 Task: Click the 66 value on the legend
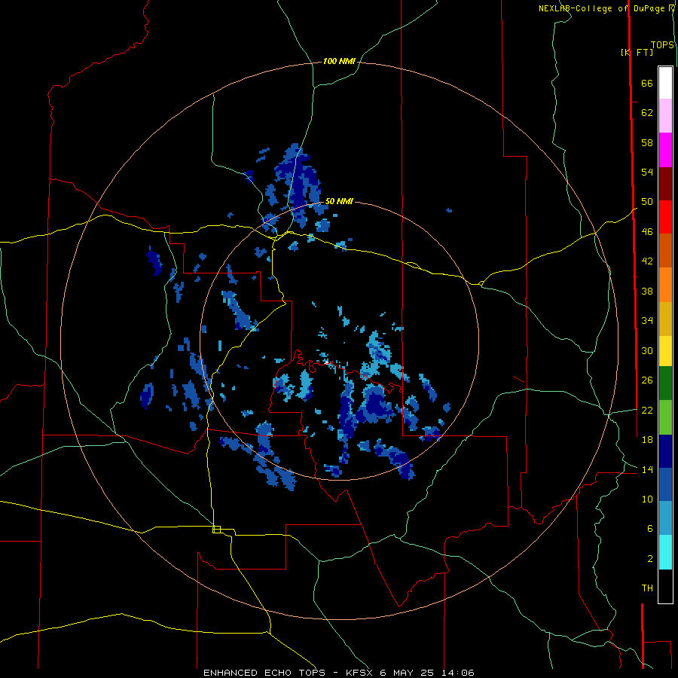[x=647, y=84]
